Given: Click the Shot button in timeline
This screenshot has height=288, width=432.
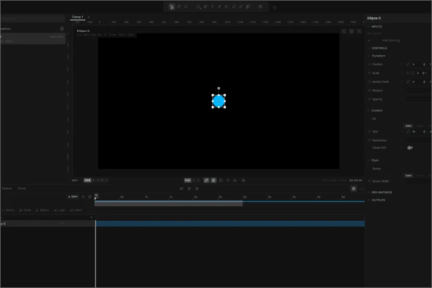Looking at the screenshot, I should click(73, 196).
